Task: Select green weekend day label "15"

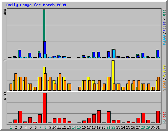Action: [x=79, y=127]
